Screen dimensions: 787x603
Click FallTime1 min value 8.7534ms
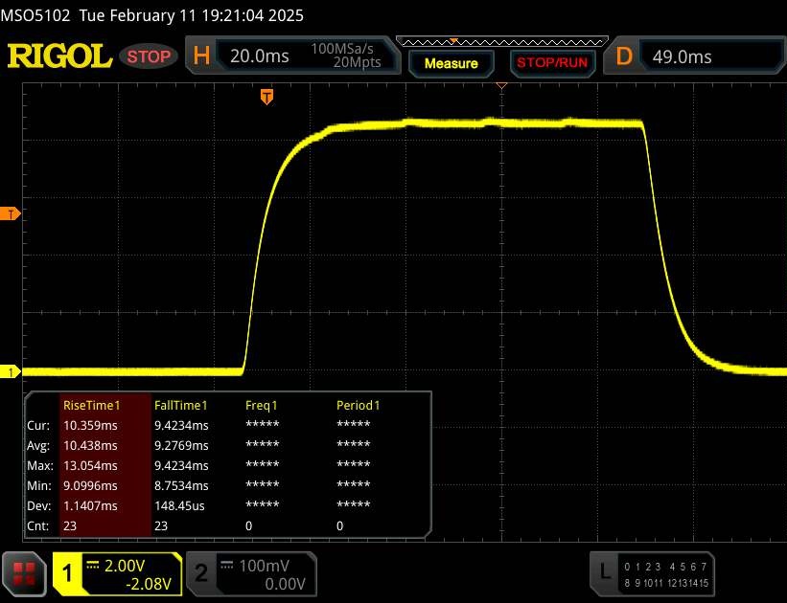pos(181,485)
